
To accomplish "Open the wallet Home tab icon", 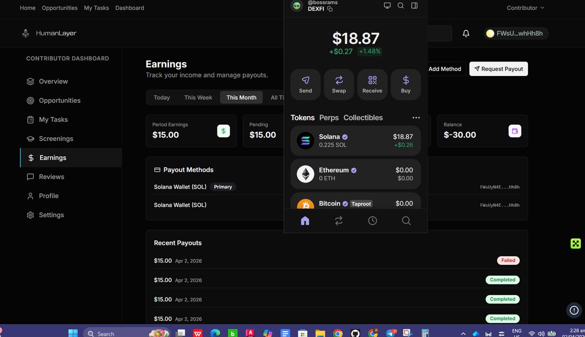I will (x=305, y=221).
